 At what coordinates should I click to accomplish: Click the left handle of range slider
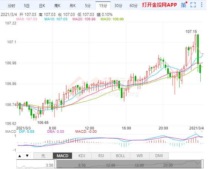point(55,164)
